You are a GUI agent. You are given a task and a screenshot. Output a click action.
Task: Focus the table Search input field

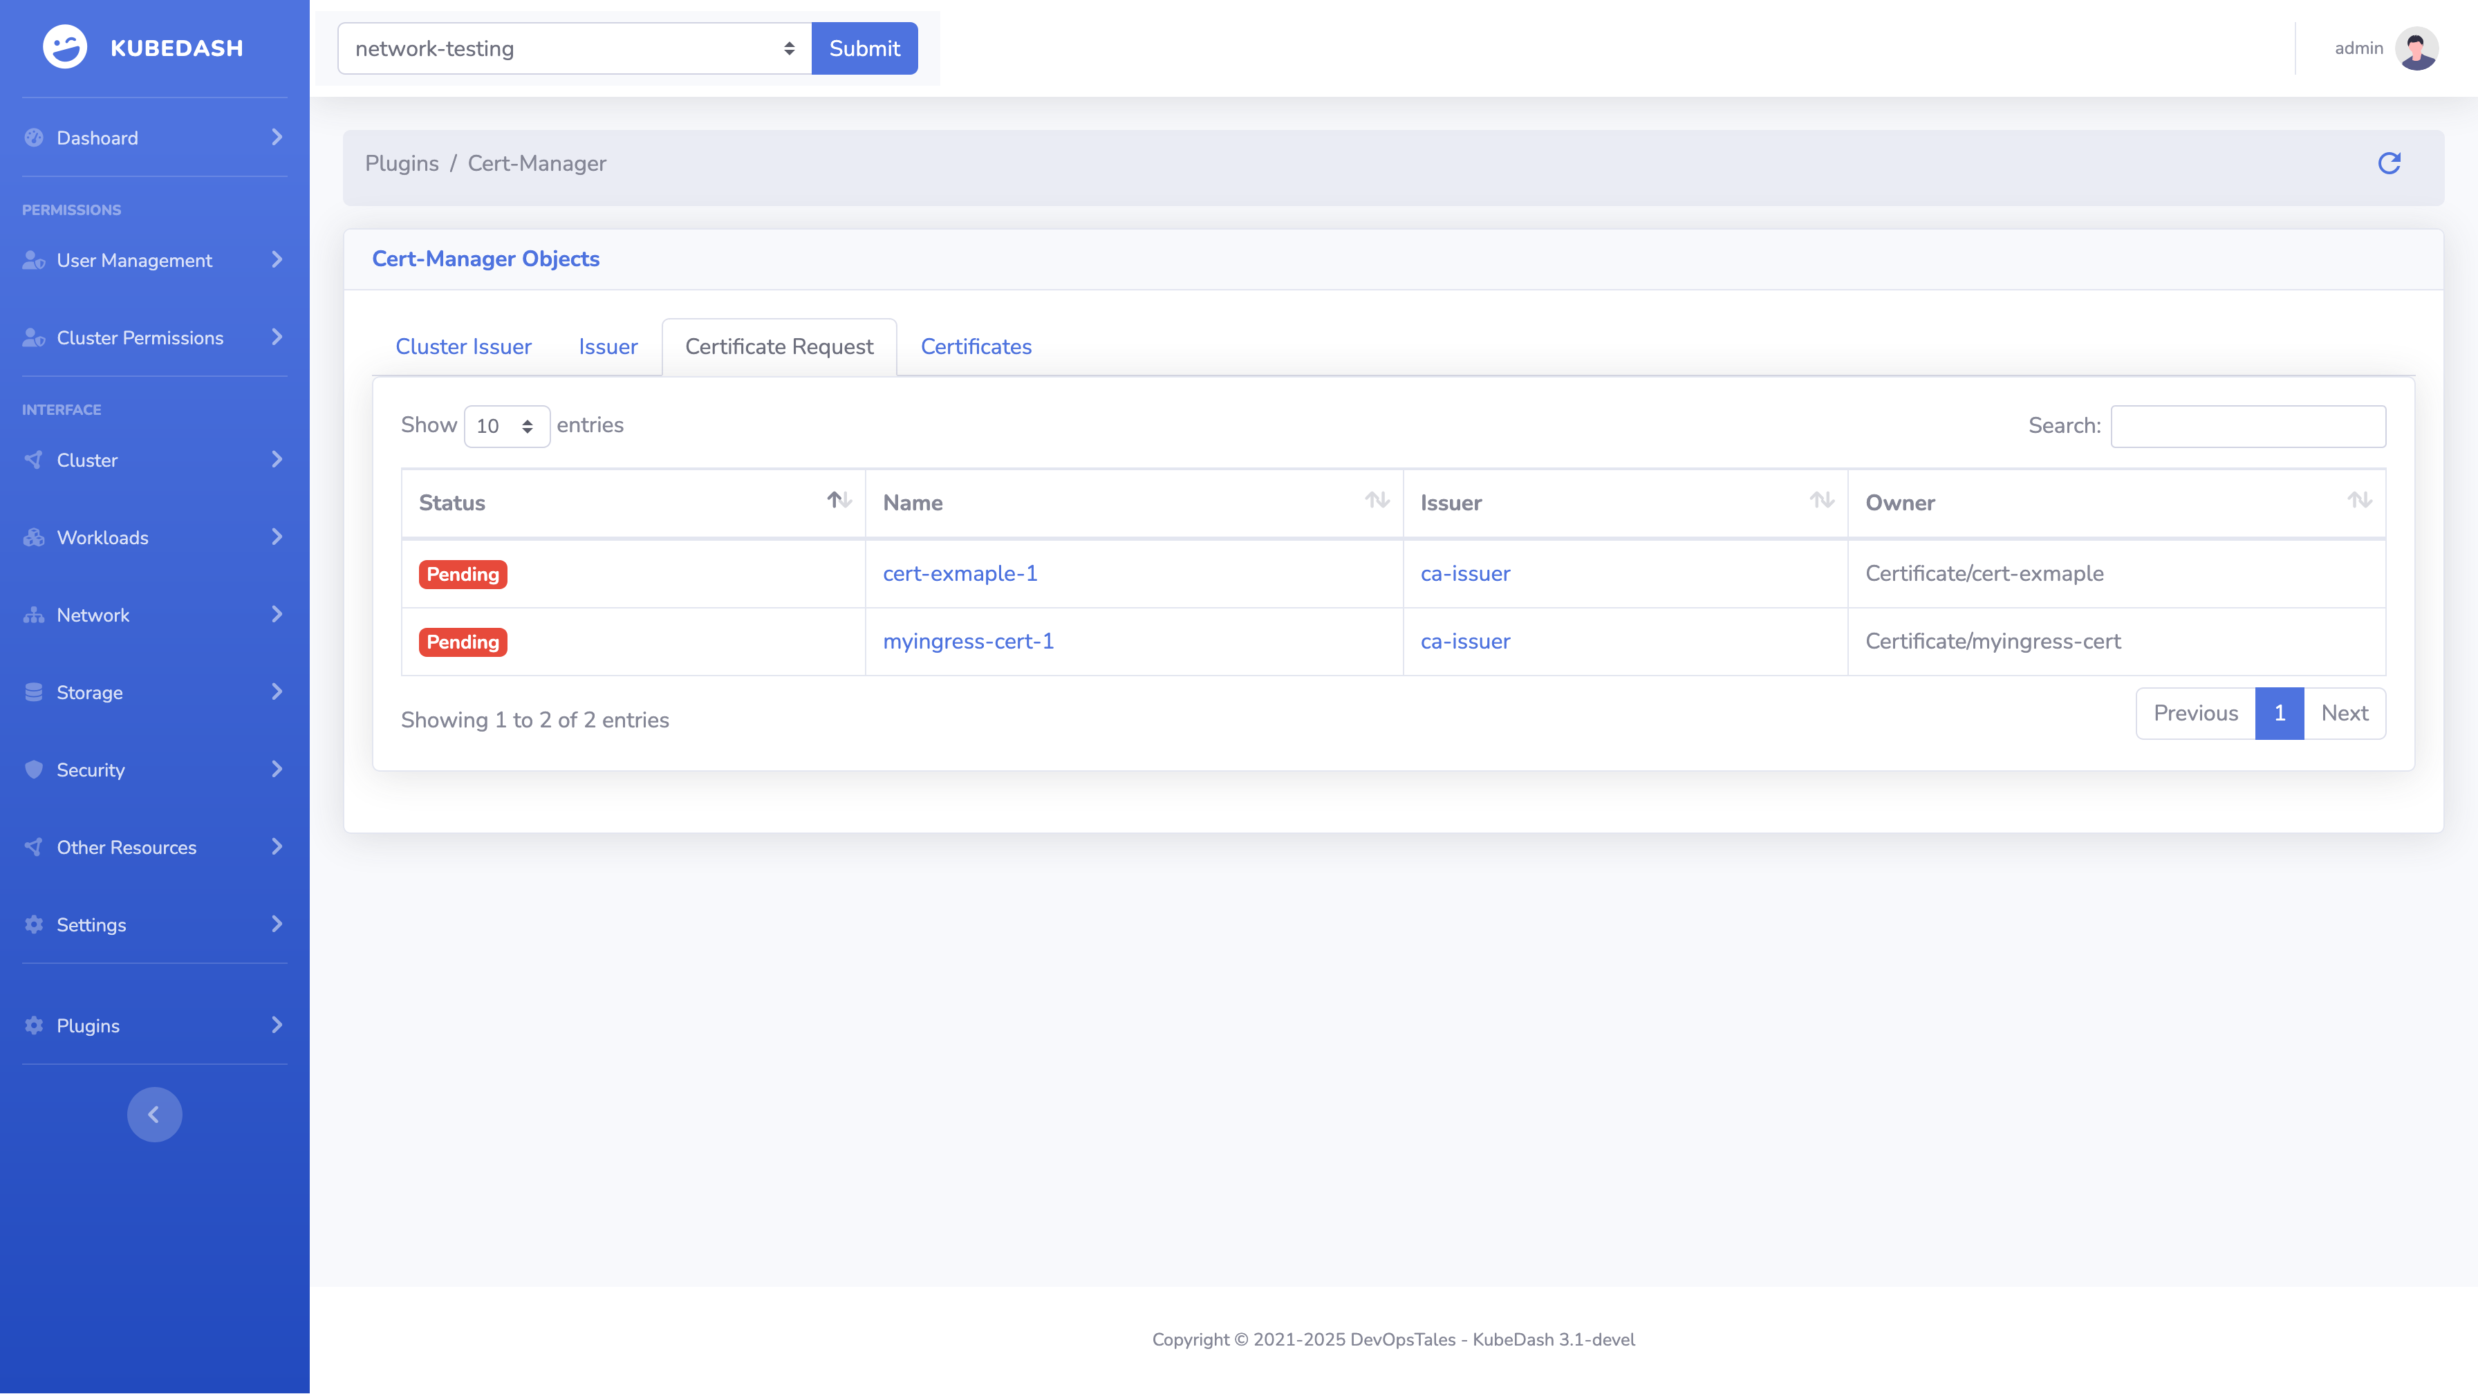(x=2247, y=426)
